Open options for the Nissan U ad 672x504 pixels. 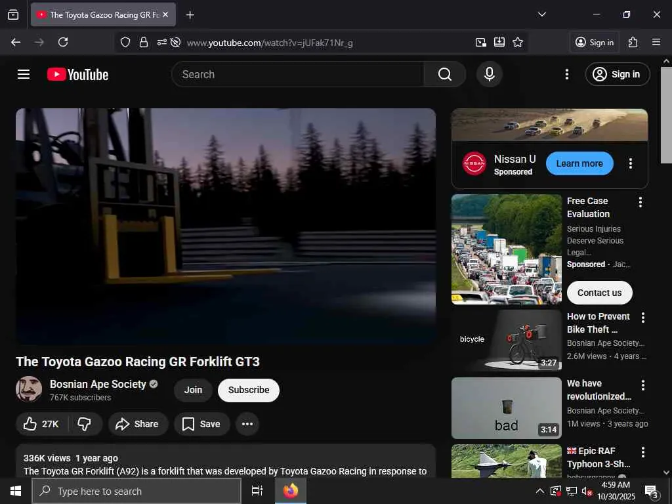click(x=631, y=163)
